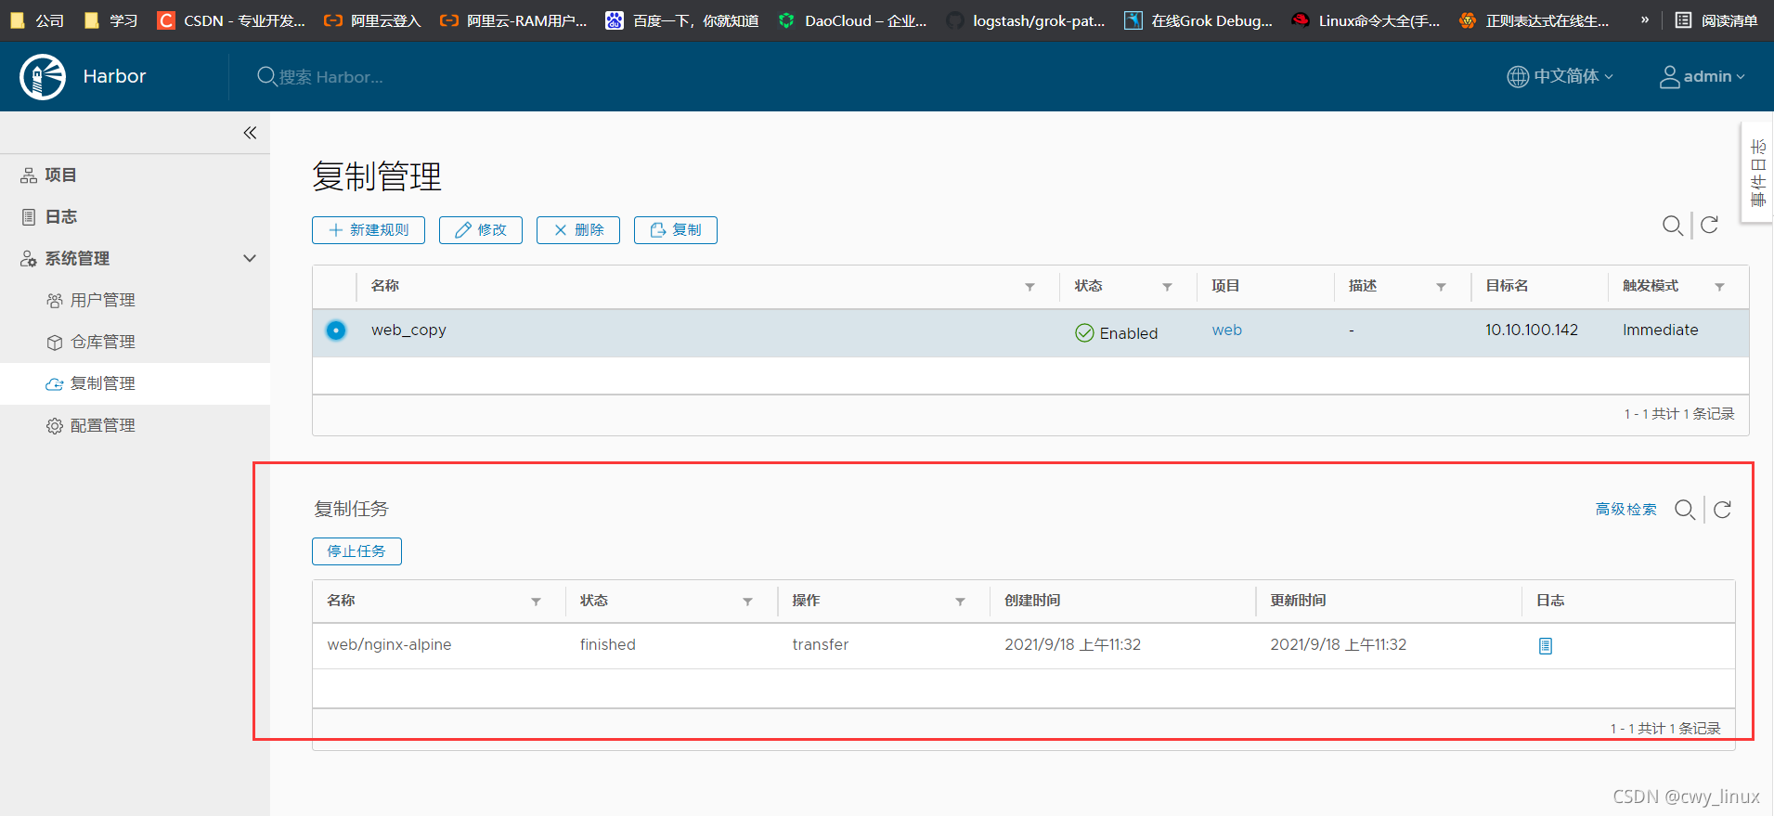Filter jobs by 名称 column
Screen dimensions: 1774x816
(x=536, y=602)
